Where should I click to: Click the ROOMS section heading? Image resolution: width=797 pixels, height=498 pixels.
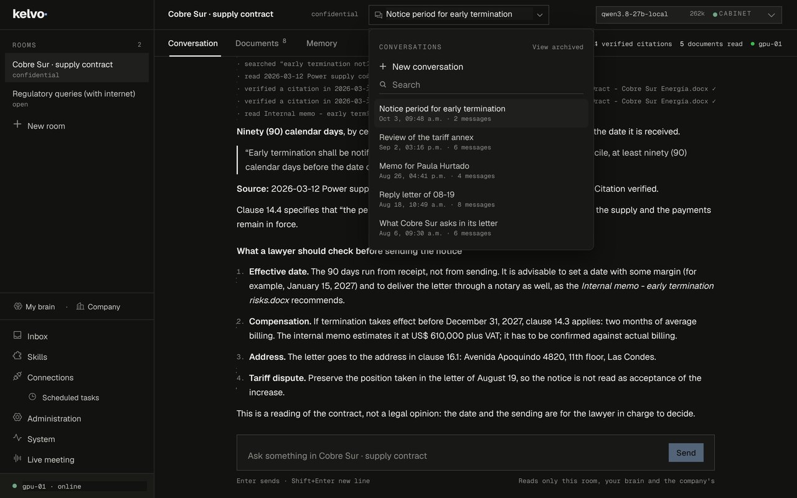(24, 45)
